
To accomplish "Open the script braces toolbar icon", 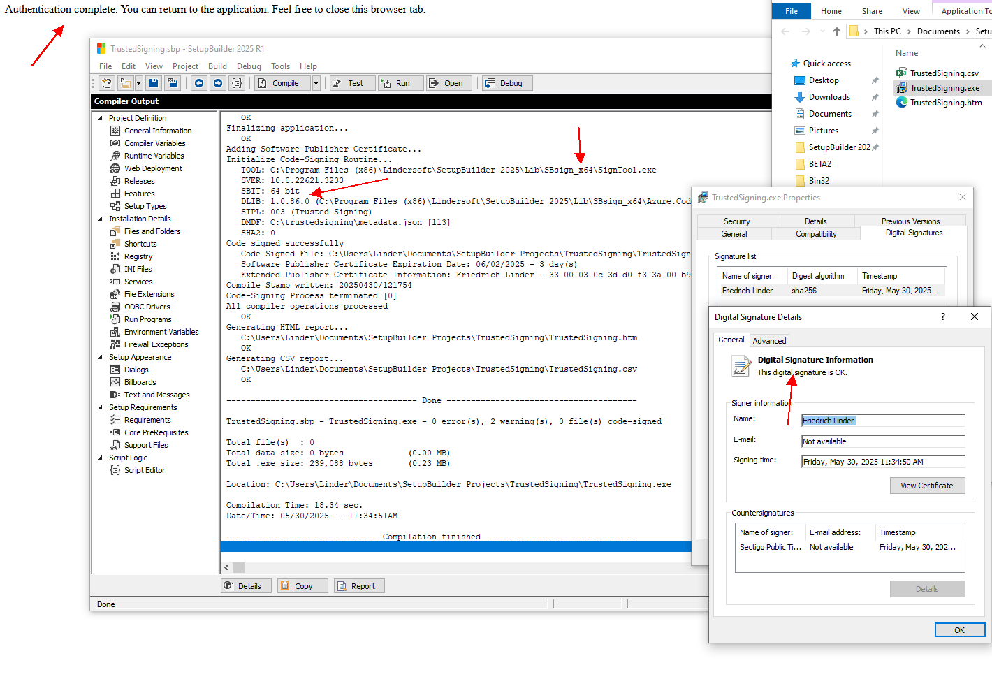I will pos(237,83).
